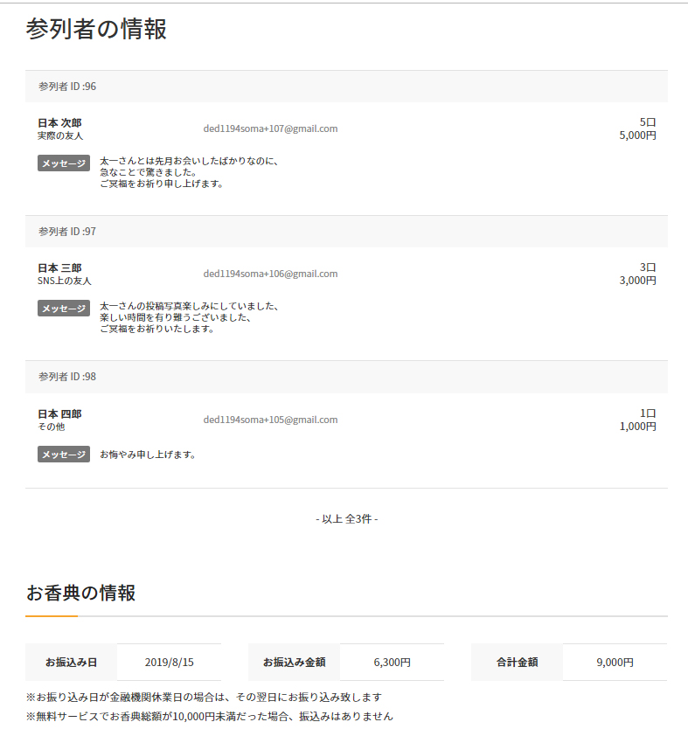Screen dimensions: 688x736
Task: Click message line 太一さんとは先月お会いしたばかりなのに、
Action: coord(189,161)
